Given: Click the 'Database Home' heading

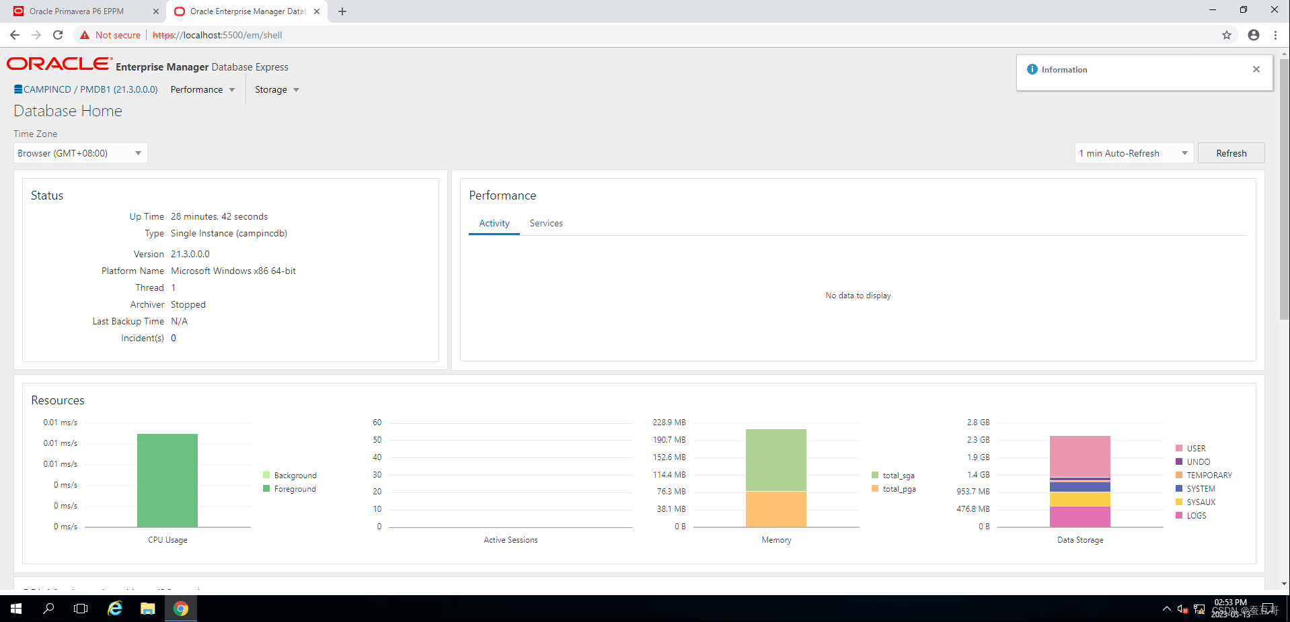Looking at the screenshot, I should pyautogui.click(x=68, y=111).
